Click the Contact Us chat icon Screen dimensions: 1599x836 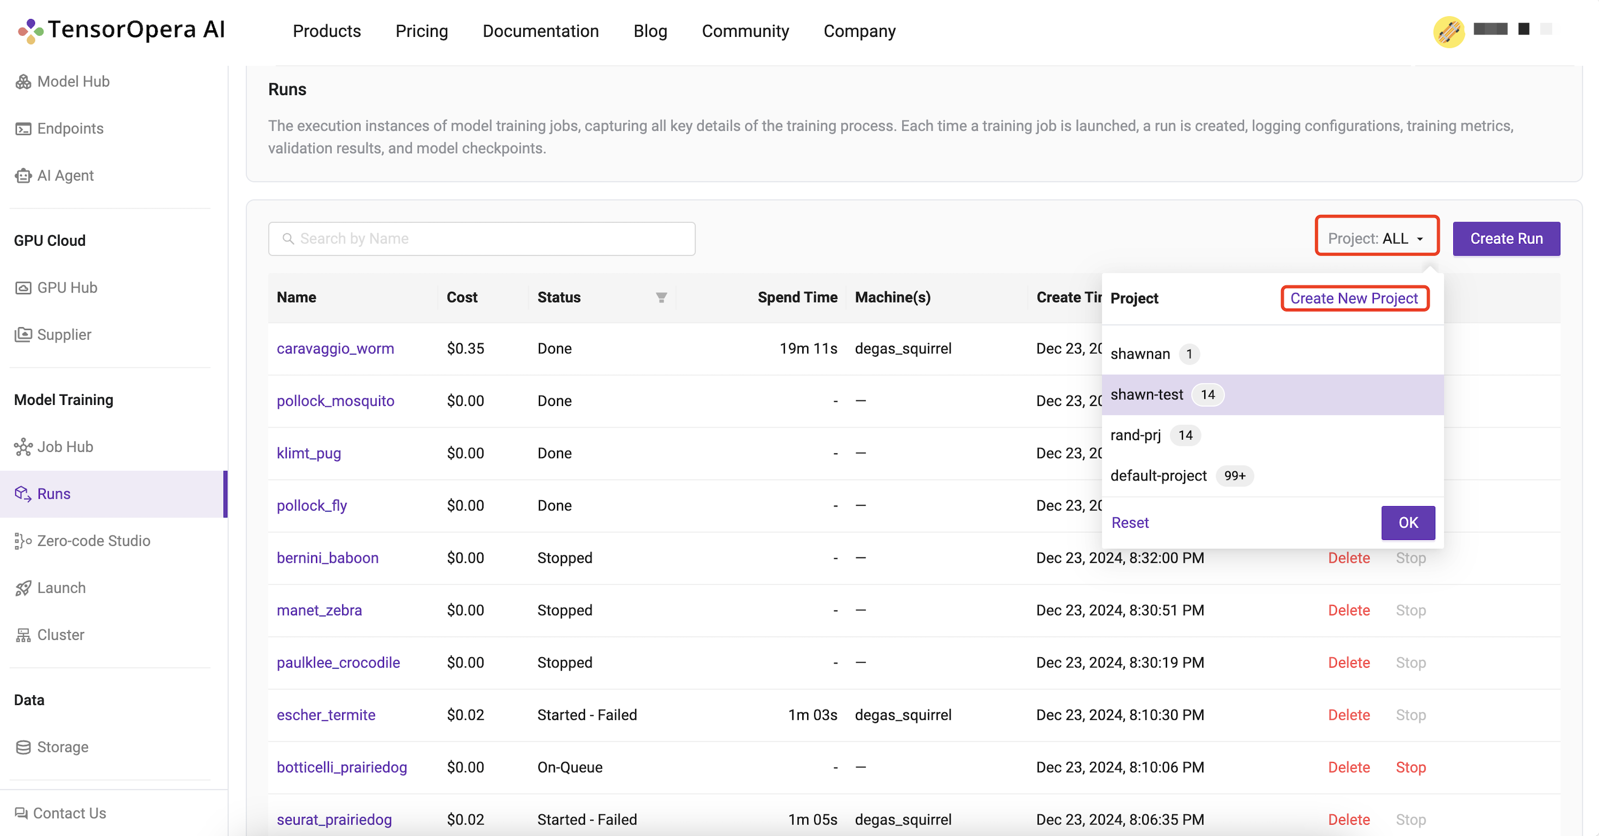pyautogui.click(x=21, y=813)
